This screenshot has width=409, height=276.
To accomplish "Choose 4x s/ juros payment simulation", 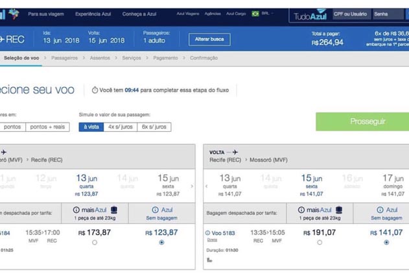I will point(121,127).
